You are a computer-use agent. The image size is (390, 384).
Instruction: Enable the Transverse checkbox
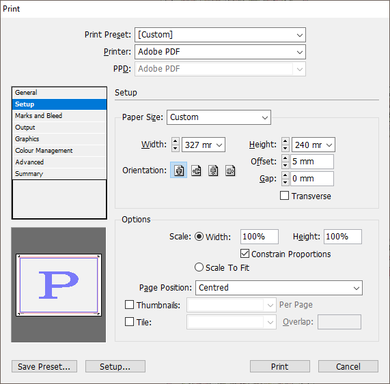[284, 196]
